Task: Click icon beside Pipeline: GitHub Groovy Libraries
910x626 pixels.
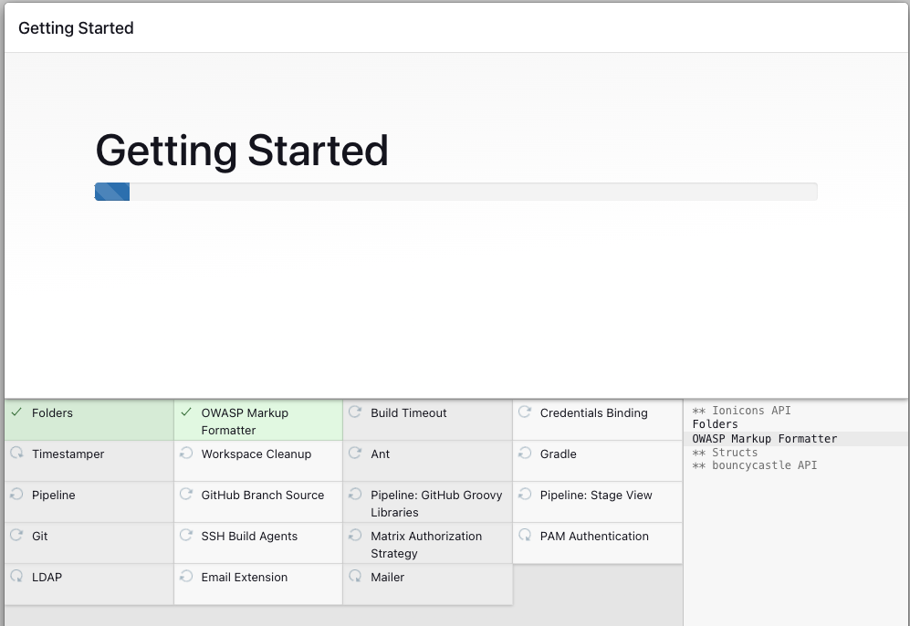Action: tap(355, 495)
